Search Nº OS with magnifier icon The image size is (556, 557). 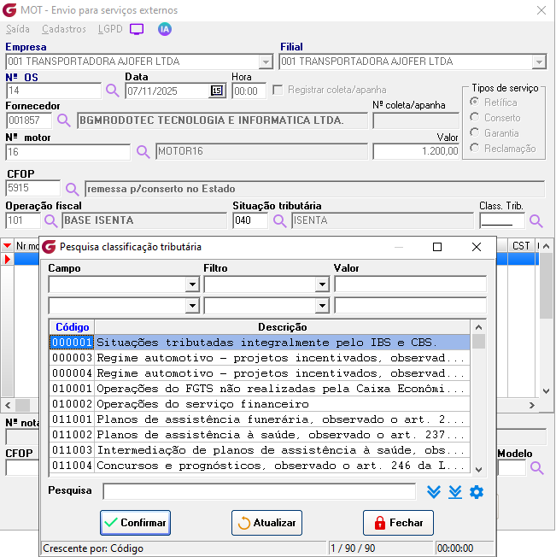(112, 91)
